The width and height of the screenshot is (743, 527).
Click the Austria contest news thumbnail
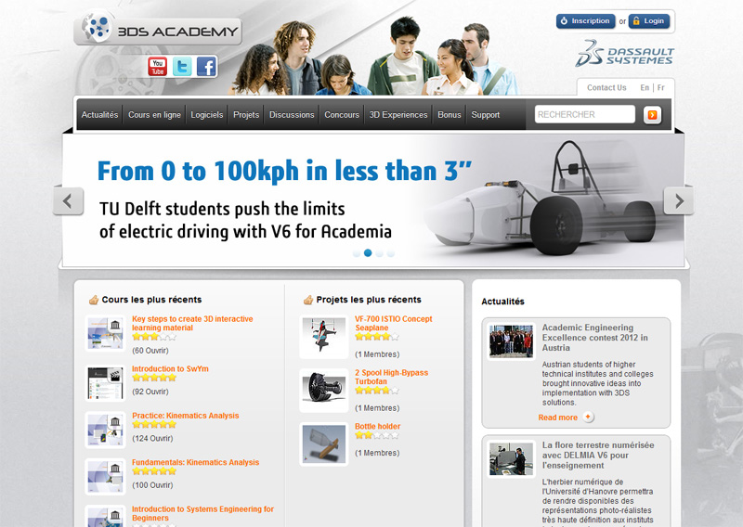512,341
